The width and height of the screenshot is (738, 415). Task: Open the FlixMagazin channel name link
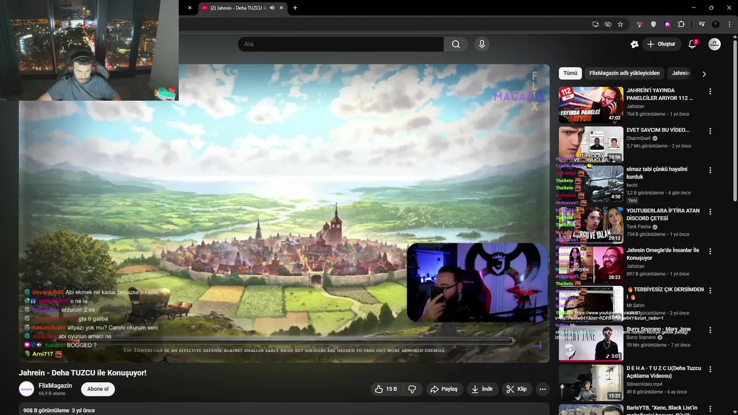tap(55, 386)
